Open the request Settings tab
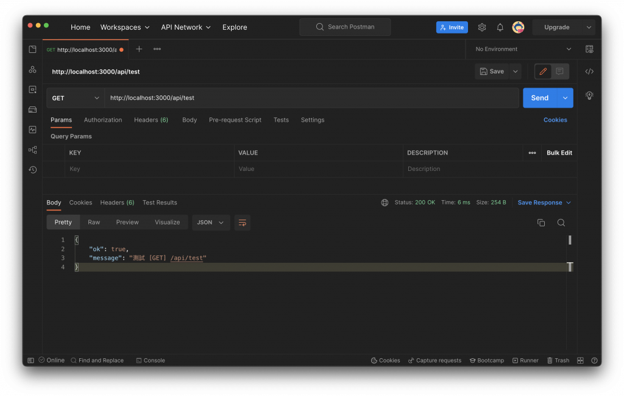This screenshot has height=396, width=624. (x=313, y=120)
